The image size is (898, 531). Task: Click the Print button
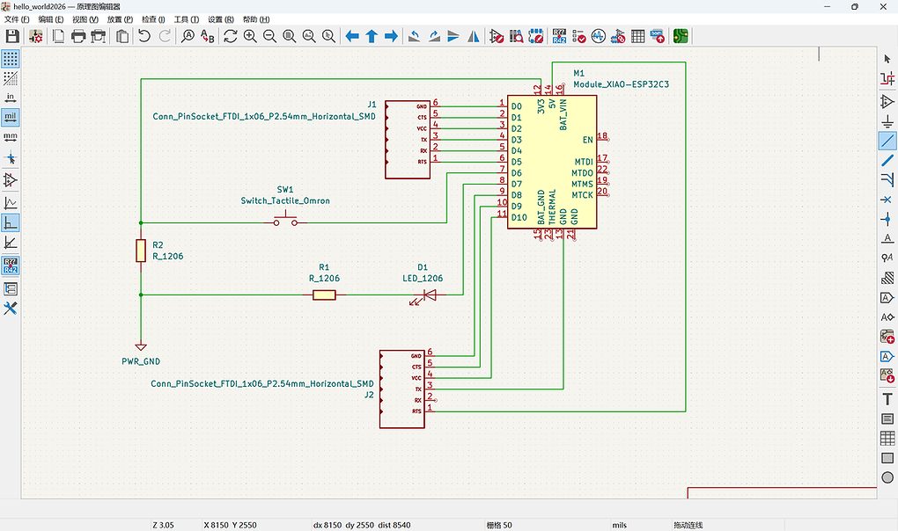coord(78,35)
